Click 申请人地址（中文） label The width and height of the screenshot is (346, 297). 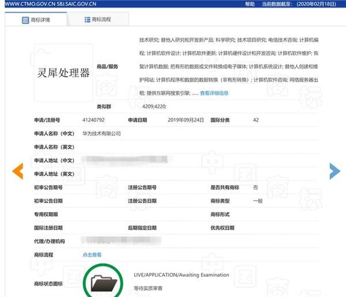pos(54,160)
